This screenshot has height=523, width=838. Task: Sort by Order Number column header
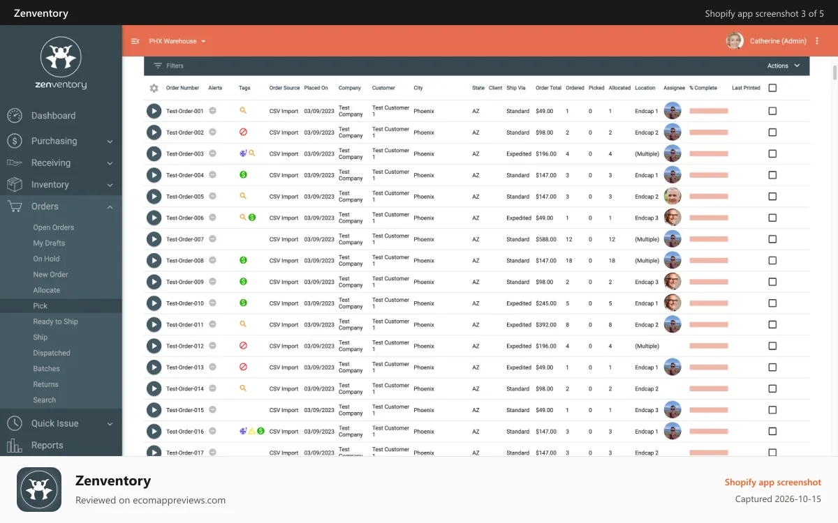182,88
